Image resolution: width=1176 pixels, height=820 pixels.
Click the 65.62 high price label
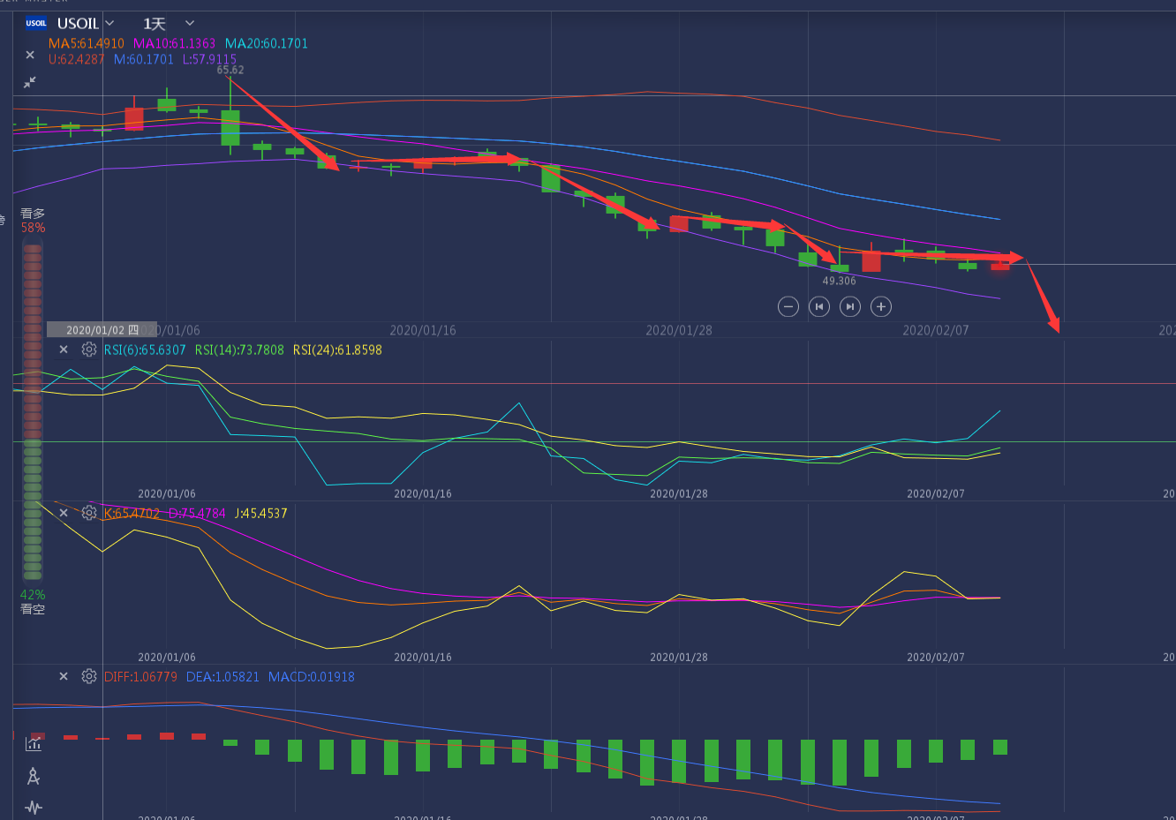[230, 70]
